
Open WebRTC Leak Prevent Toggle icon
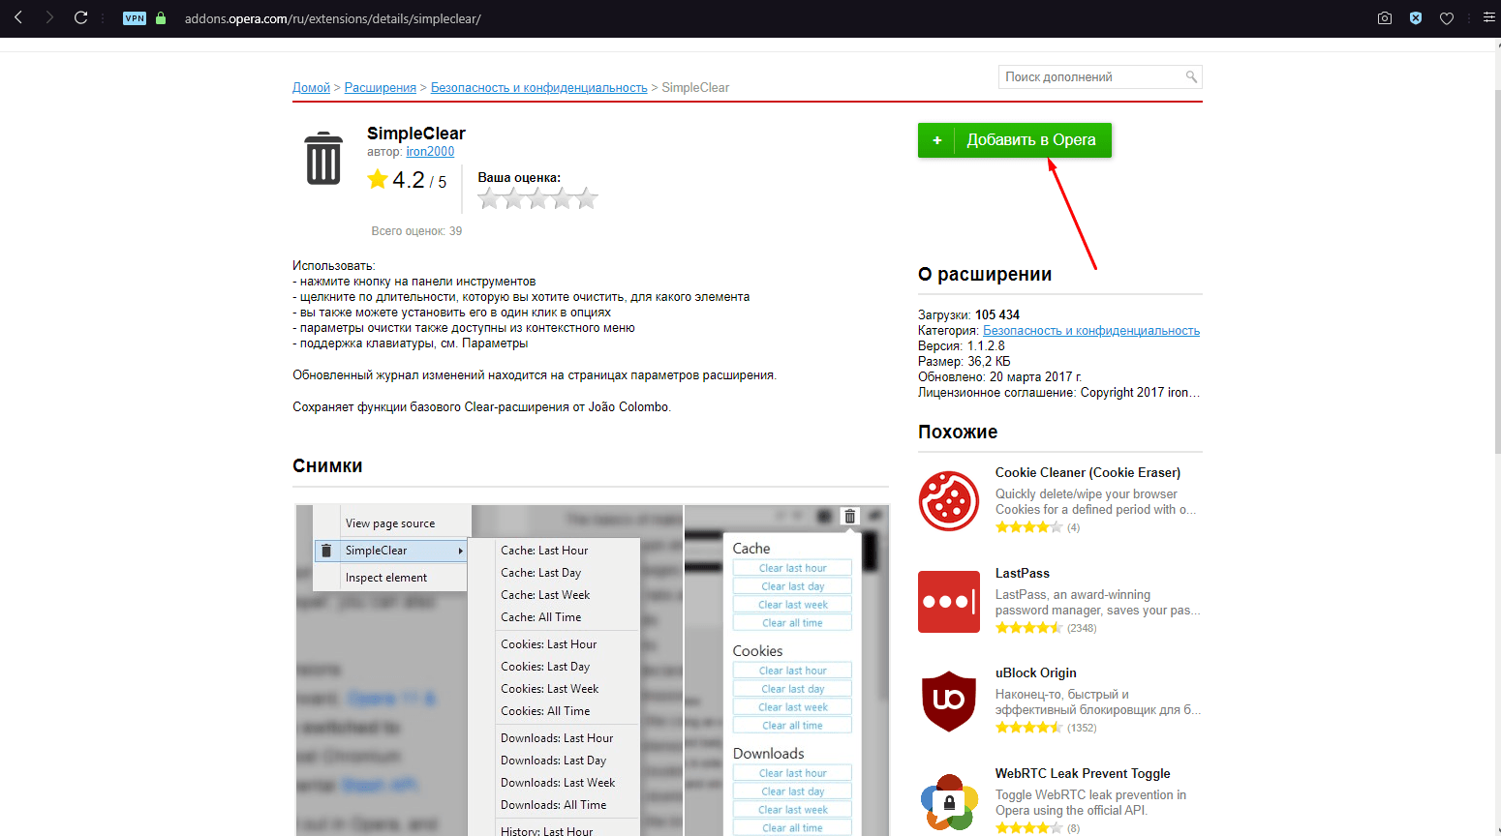[x=949, y=802]
